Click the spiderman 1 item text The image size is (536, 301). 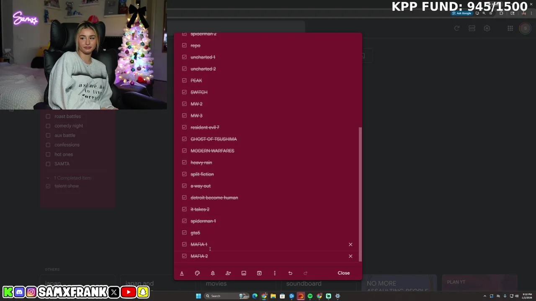(x=203, y=221)
